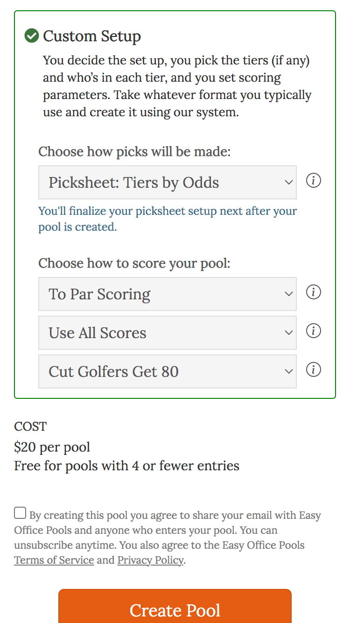Click the Custom Setup heading
Image resolution: width=350 pixels, height=623 pixels.
tap(91, 36)
